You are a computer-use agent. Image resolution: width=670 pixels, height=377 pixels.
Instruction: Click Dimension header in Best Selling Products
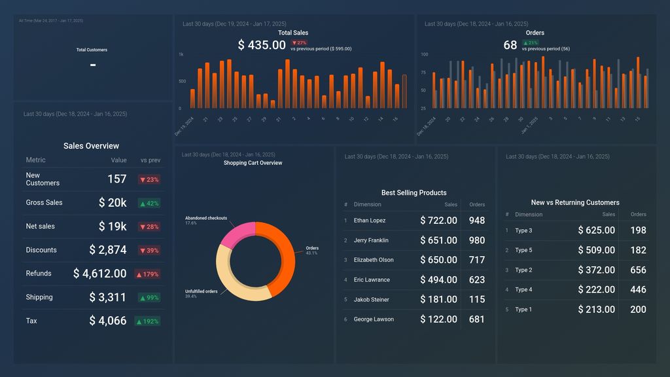(x=367, y=204)
